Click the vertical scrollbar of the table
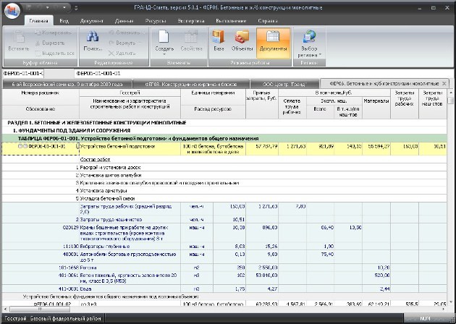 tap(450, 197)
